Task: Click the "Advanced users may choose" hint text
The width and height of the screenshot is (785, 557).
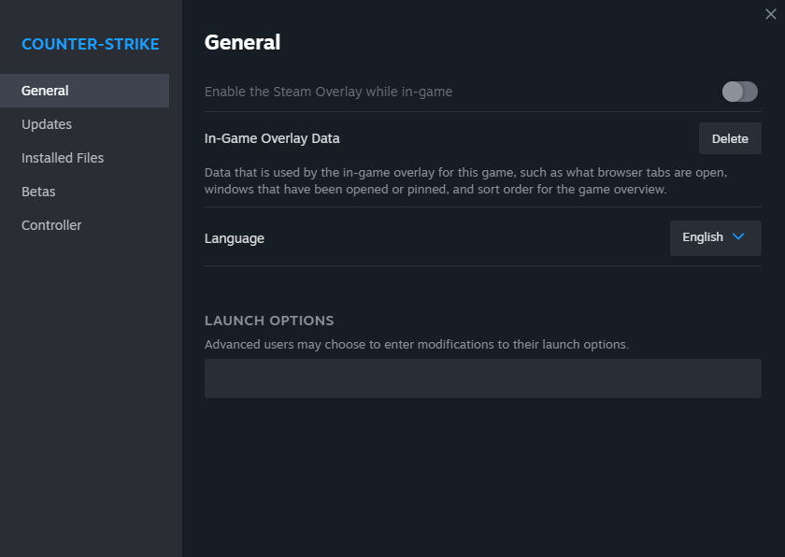Action: [x=417, y=344]
